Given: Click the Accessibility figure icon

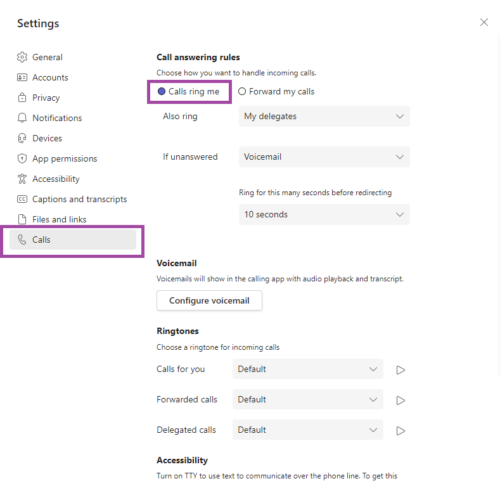Looking at the screenshot, I should pyautogui.click(x=22, y=179).
